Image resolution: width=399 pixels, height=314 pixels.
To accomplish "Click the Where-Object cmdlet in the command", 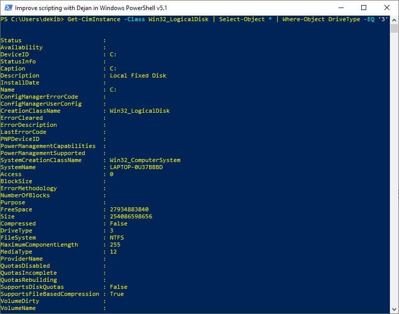I will pos(303,19).
